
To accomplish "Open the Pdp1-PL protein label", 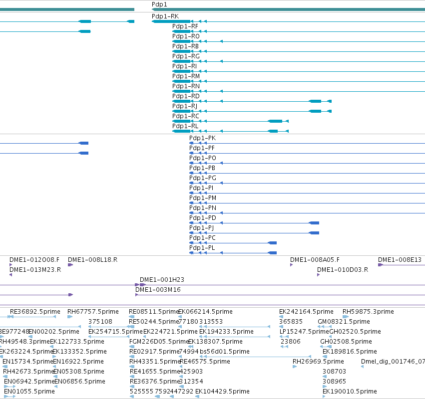I will [202, 248].
